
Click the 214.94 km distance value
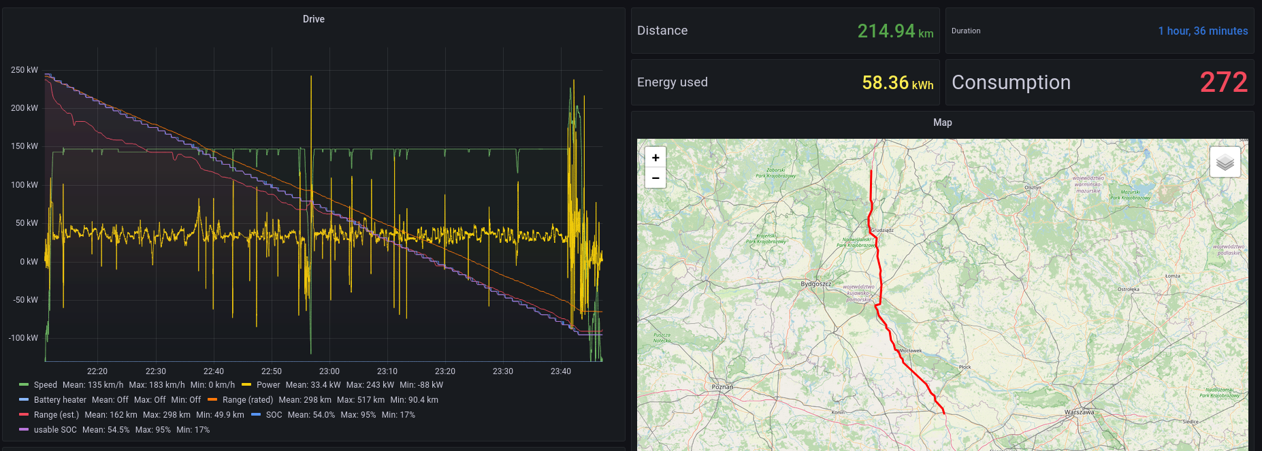(895, 31)
